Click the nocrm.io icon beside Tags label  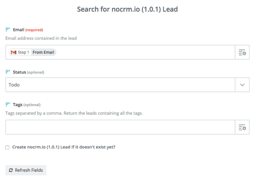coord(8,105)
